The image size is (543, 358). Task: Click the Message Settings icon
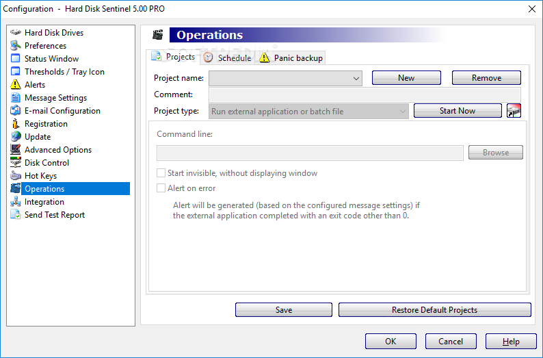pos(16,97)
